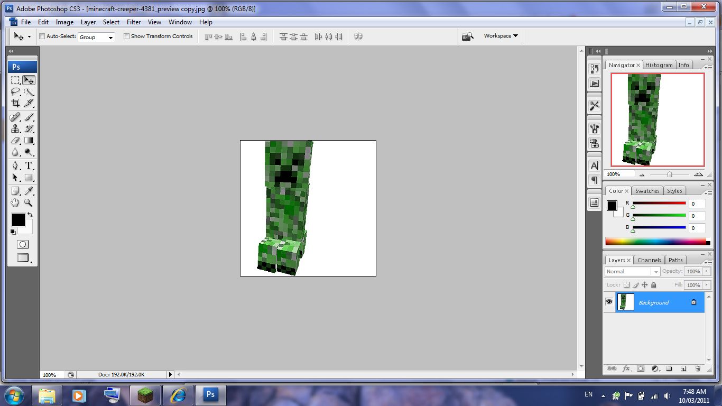Select the Eraser tool
Image resolution: width=722 pixels, height=406 pixels.
pyautogui.click(x=15, y=141)
